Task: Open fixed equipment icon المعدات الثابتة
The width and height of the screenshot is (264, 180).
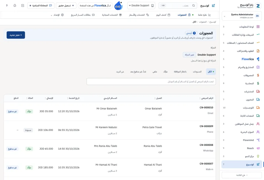Action: tap(258, 116)
